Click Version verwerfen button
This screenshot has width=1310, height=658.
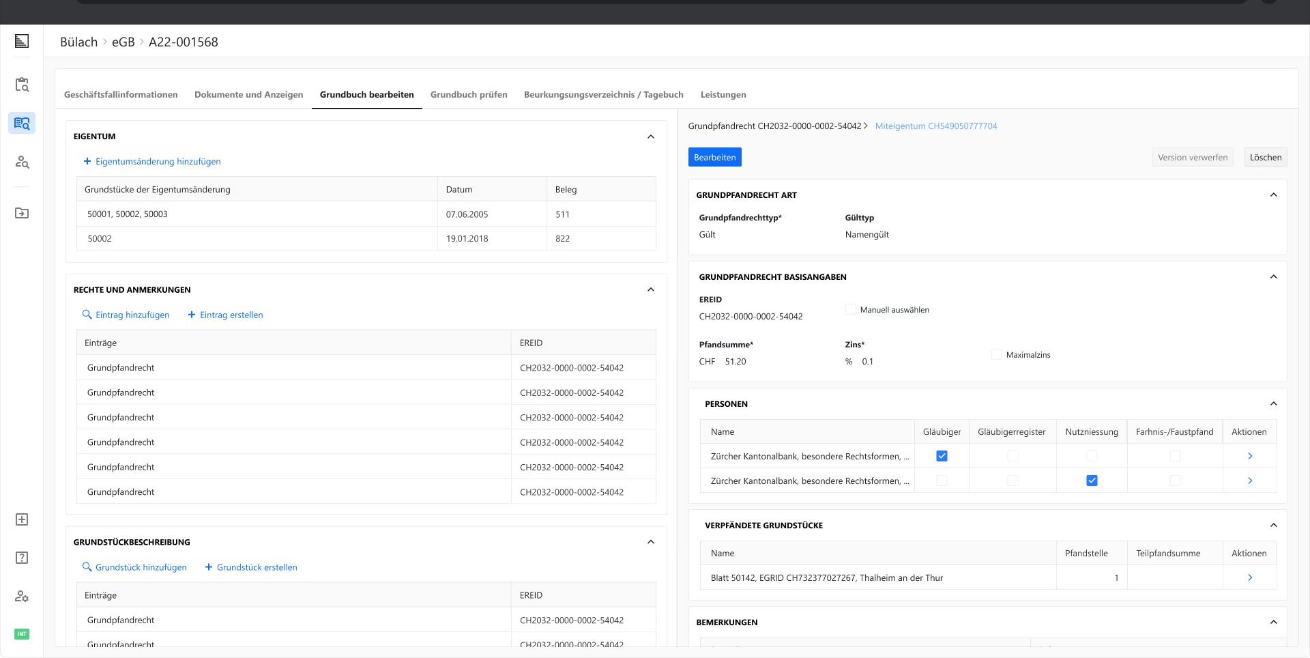tap(1193, 157)
